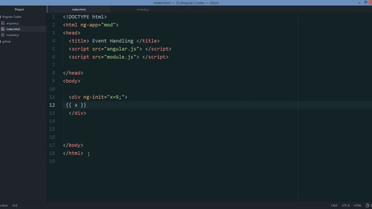
Task: Click the module.js file icon
Action: tap(3, 35)
